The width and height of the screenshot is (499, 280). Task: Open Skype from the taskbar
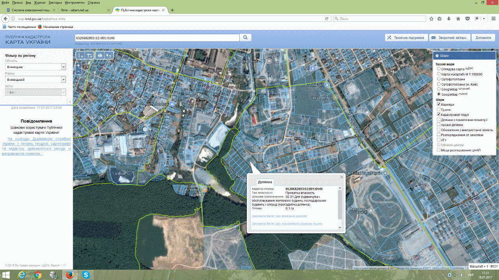point(86,275)
